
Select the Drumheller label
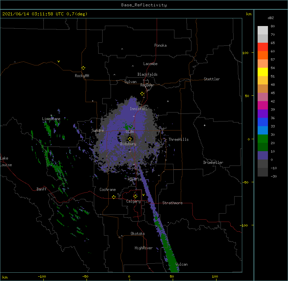click(213, 163)
